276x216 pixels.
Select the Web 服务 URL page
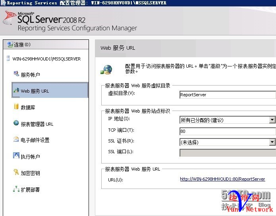(x=50, y=90)
